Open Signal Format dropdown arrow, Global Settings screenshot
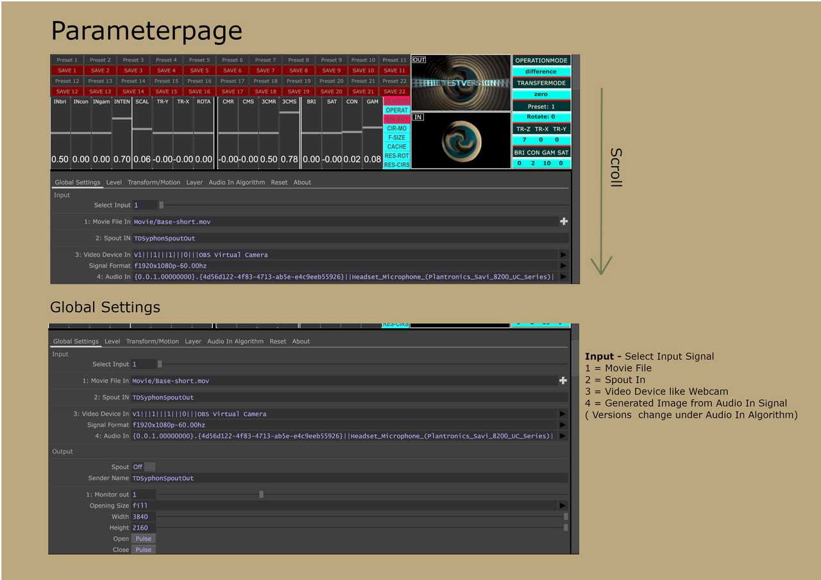The image size is (821, 580). coord(562,425)
